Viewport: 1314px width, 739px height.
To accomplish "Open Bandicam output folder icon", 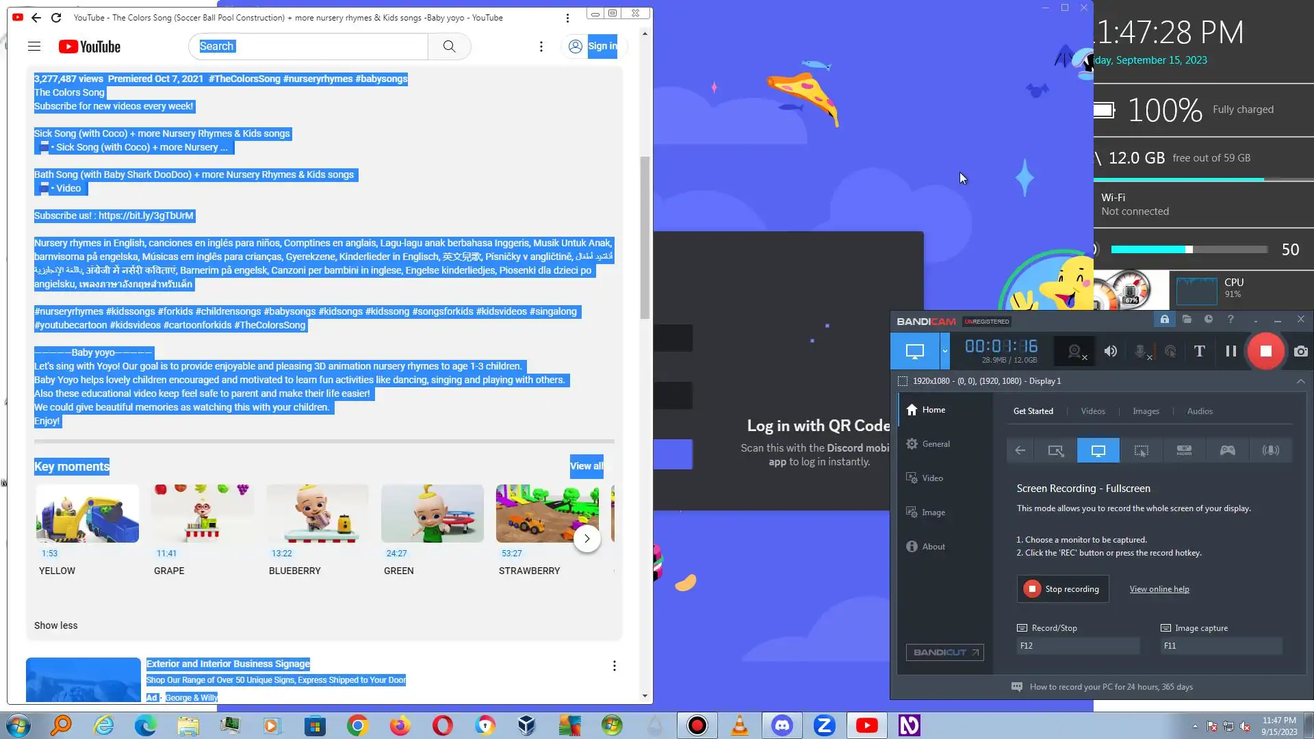I will (1186, 320).
